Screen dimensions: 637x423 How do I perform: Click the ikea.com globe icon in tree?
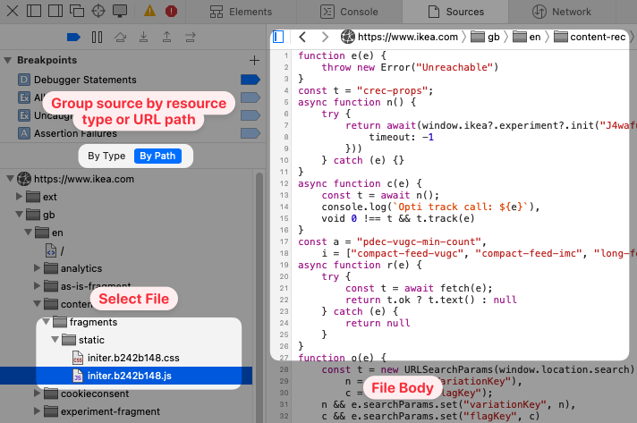click(x=24, y=179)
